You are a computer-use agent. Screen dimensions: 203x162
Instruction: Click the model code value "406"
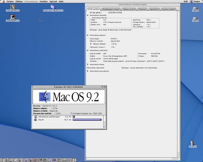click(105, 53)
